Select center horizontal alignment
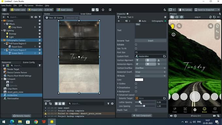Viewport: 222px width, 125px height. pos(148,64)
